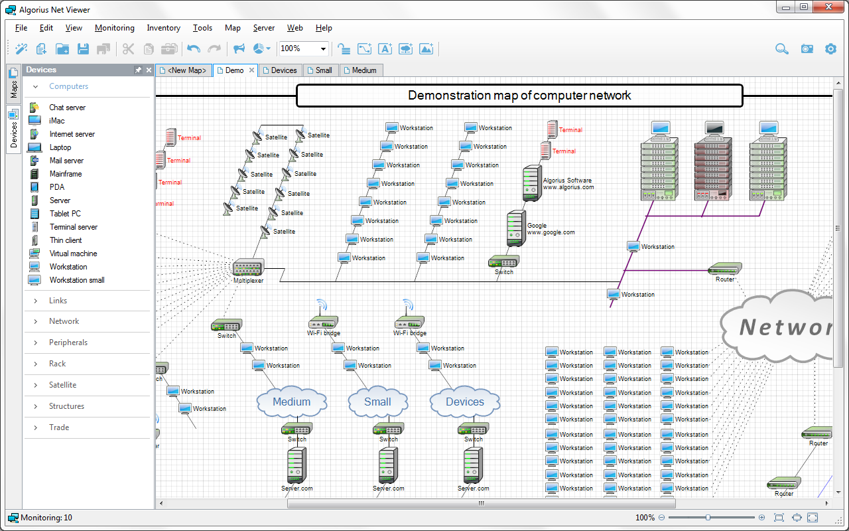Click the Medium cloud on map
The image size is (849, 531).
click(292, 402)
